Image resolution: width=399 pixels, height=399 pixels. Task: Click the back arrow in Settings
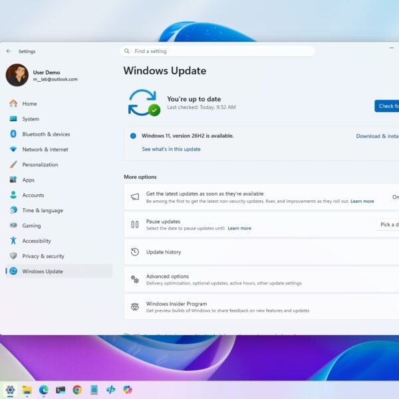[x=9, y=51]
